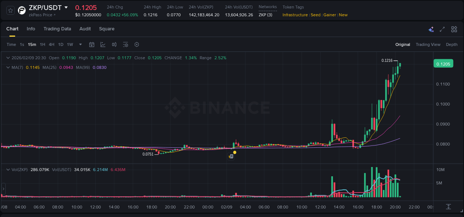Open the AI analysis assistant
The width and height of the screenshot is (464, 217).
pyautogui.click(x=431, y=29)
